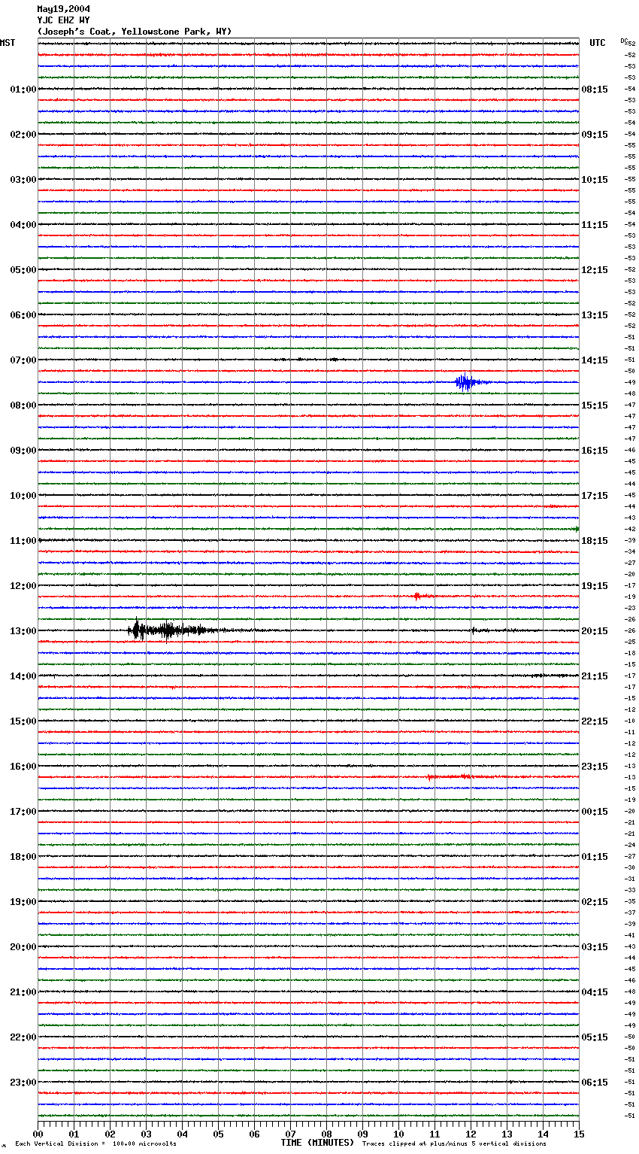
Task: Select the 02:00 MST time label
Action: (x=23, y=135)
